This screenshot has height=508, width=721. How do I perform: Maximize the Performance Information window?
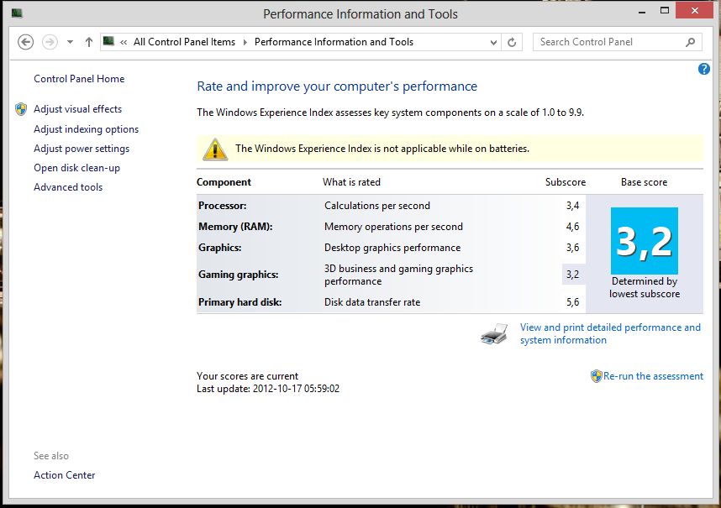[665, 11]
